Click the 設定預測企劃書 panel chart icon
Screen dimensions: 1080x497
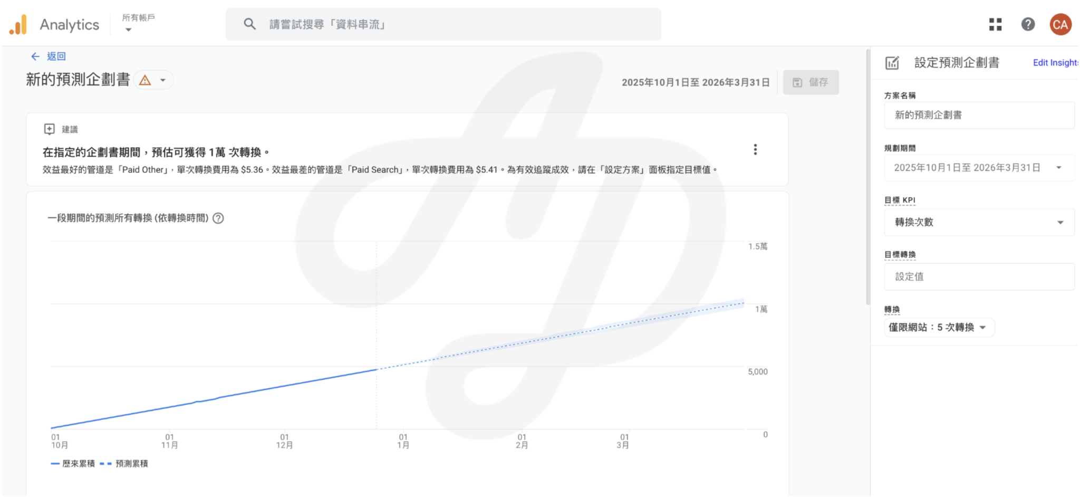(x=892, y=63)
